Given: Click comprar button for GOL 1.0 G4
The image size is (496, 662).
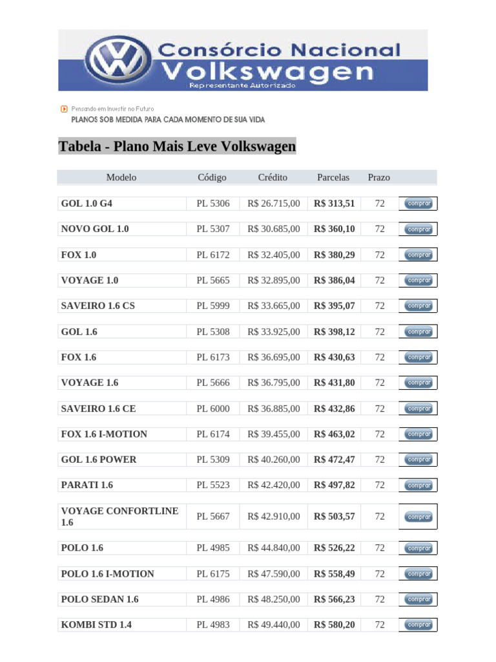Looking at the screenshot, I should click(418, 204).
